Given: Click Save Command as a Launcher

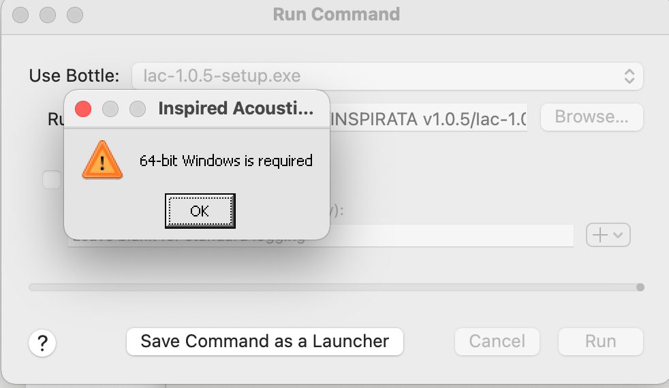Looking at the screenshot, I should coord(264,342).
